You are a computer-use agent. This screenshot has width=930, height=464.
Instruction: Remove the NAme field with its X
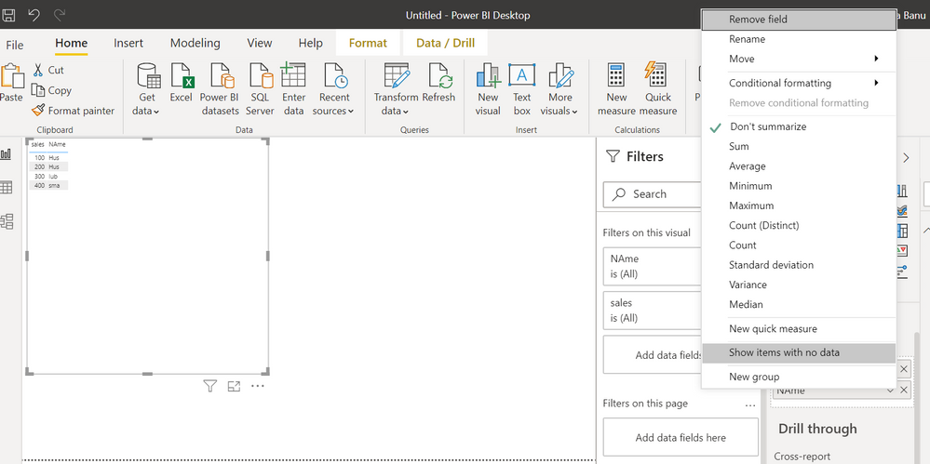pyautogui.click(x=903, y=390)
